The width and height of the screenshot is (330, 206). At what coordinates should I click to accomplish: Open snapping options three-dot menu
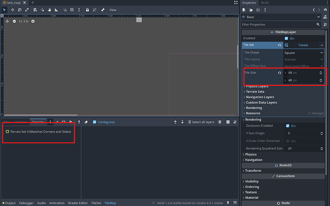[79, 10]
